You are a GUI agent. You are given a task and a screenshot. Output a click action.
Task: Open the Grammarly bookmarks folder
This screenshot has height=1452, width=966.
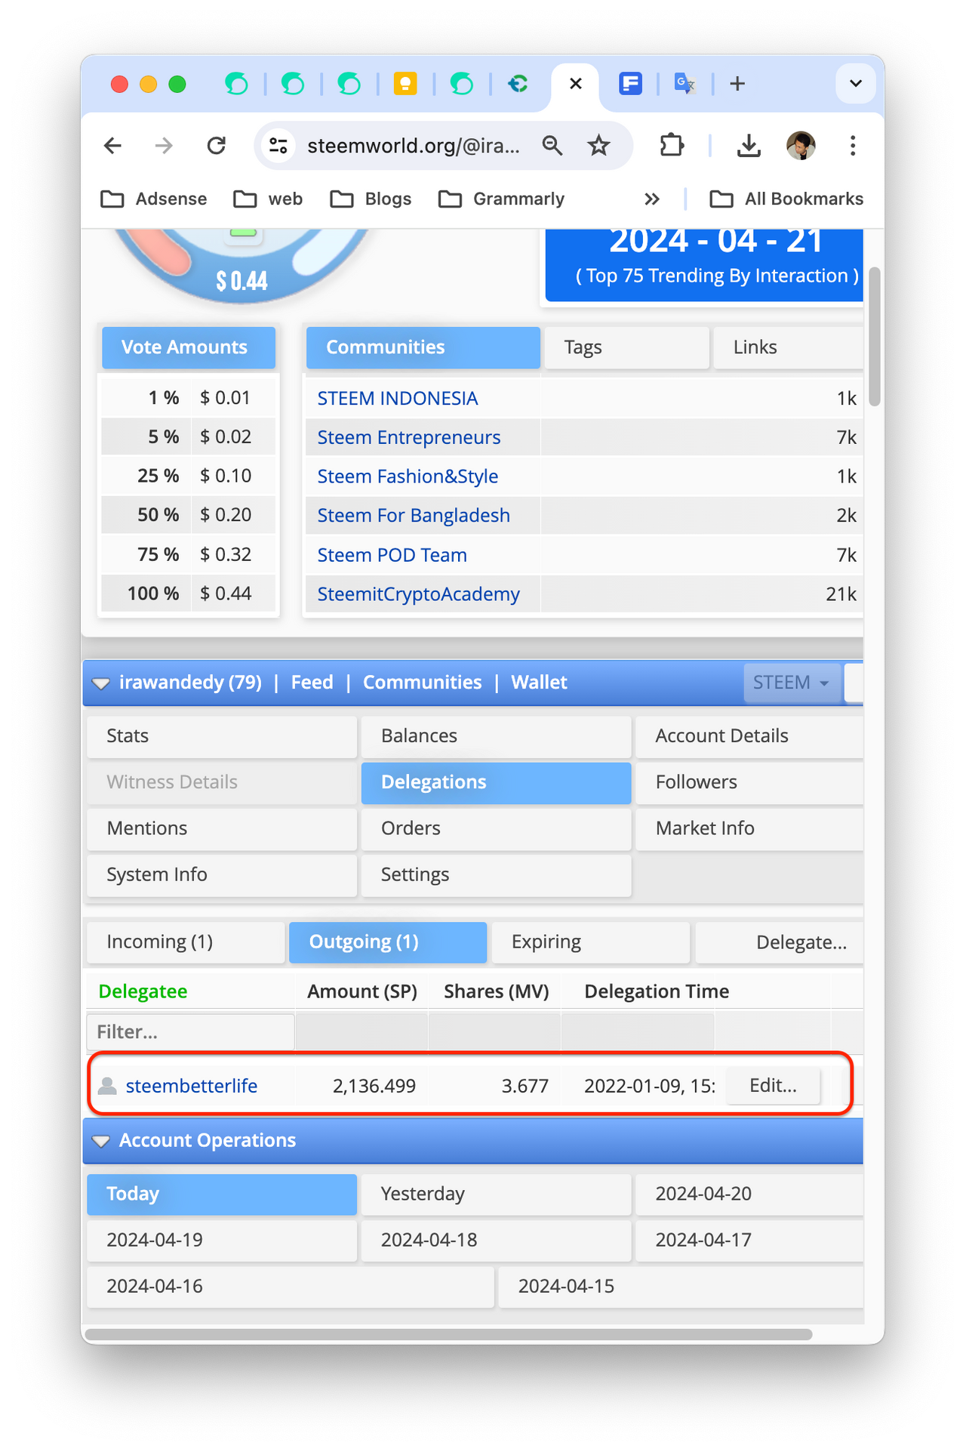click(x=502, y=199)
